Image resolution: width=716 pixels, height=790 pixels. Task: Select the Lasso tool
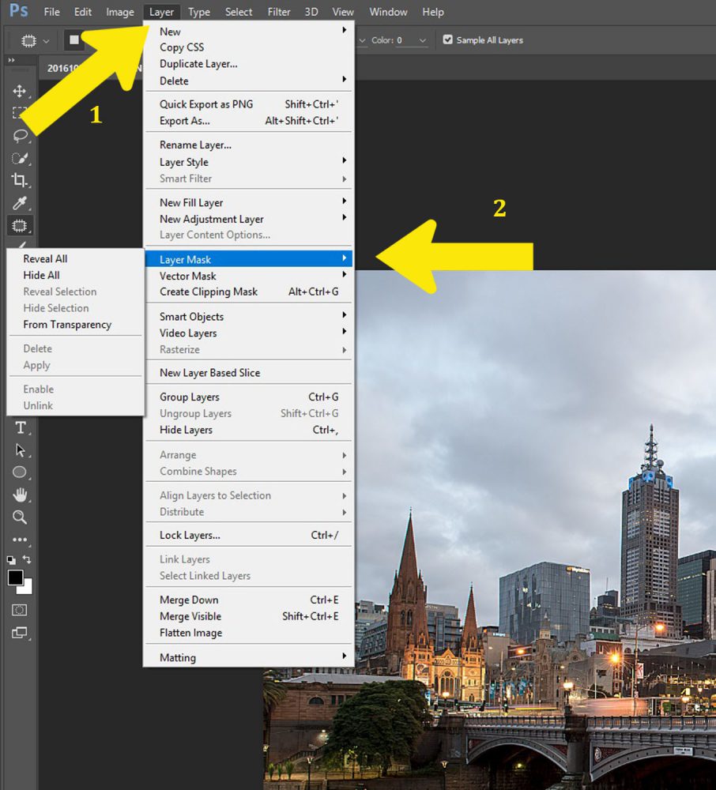click(x=20, y=135)
